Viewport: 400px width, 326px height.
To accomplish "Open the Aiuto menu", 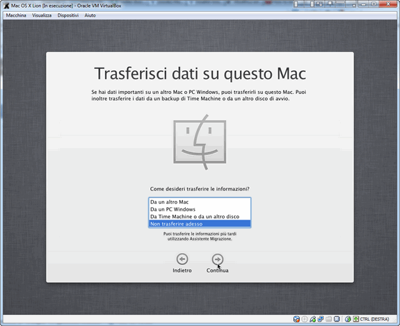I will pyautogui.click(x=90, y=15).
